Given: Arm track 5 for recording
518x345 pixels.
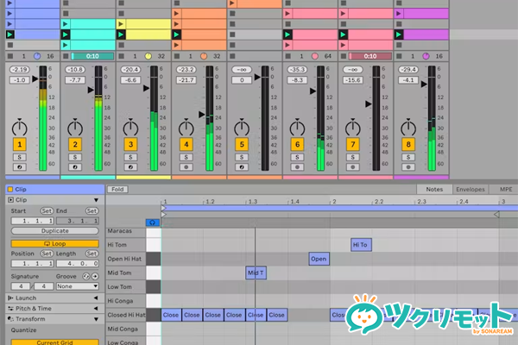Looking at the screenshot, I should coord(242,167).
